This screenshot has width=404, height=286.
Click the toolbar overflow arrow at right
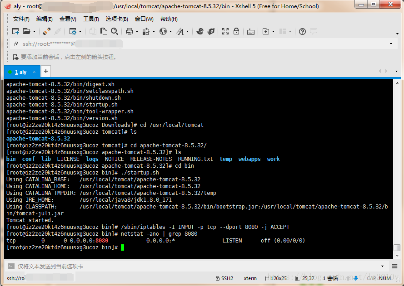(x=397, y=34)
